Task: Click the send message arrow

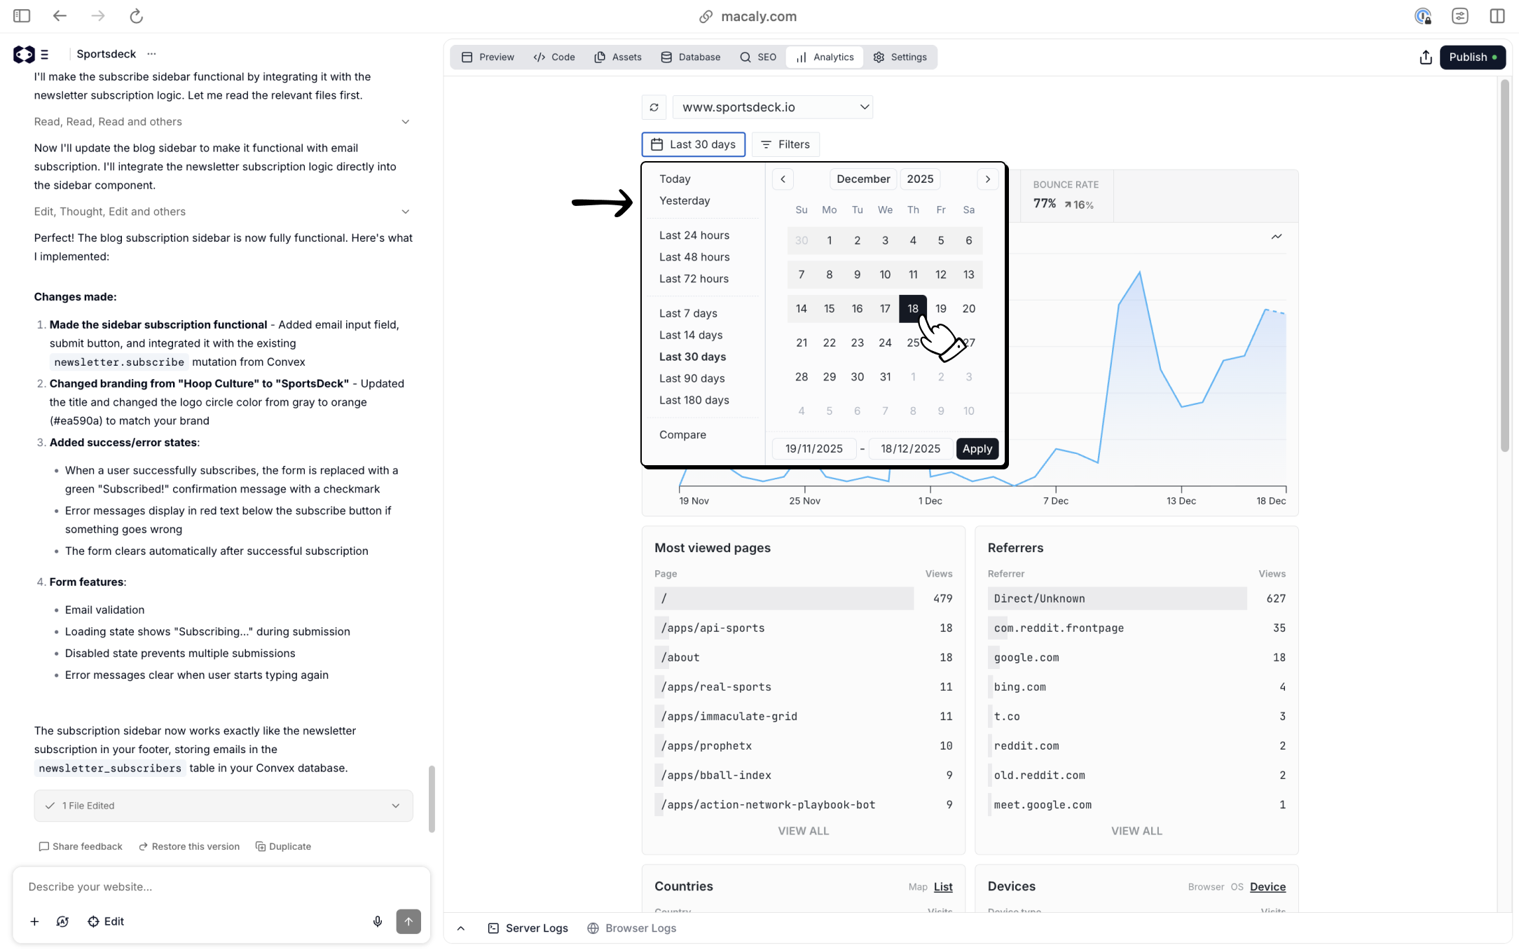Action: coord(408,921)
